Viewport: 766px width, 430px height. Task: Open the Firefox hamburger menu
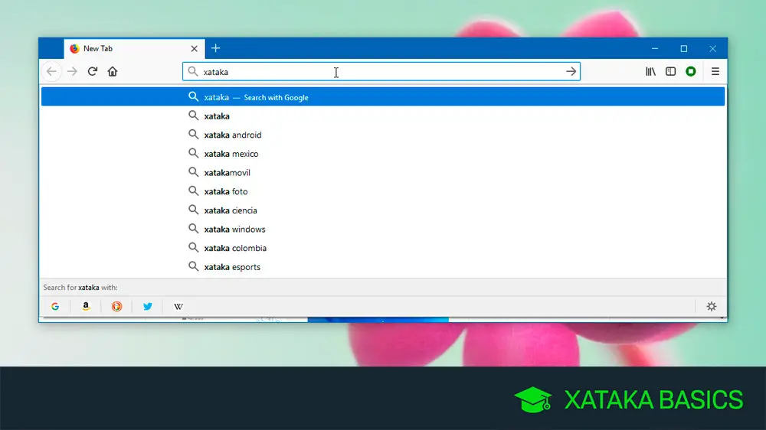715,72
